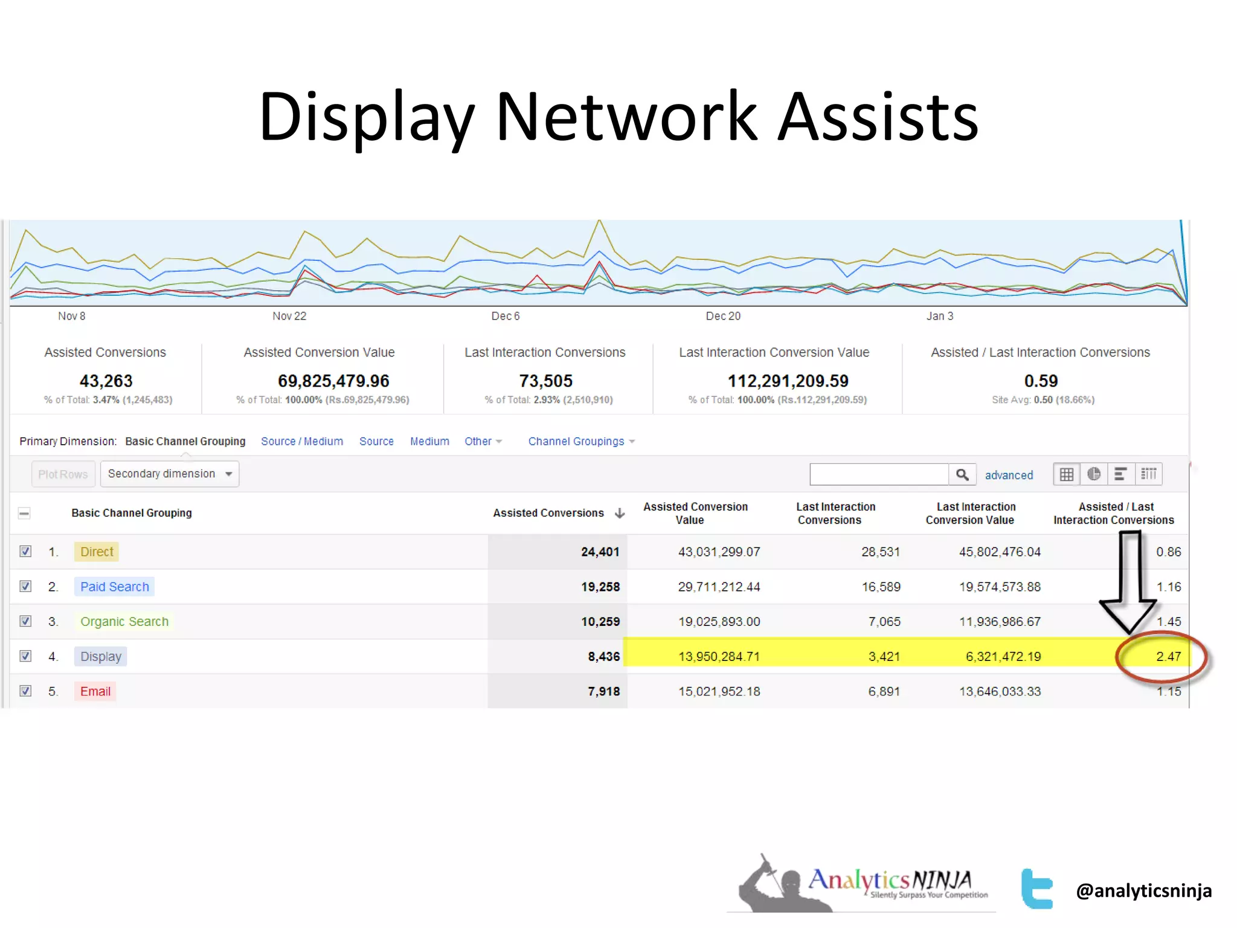Click the 7,065 Organic Search conversions cell
This screenshot has height=928, width=1237.
click(884, 622)
